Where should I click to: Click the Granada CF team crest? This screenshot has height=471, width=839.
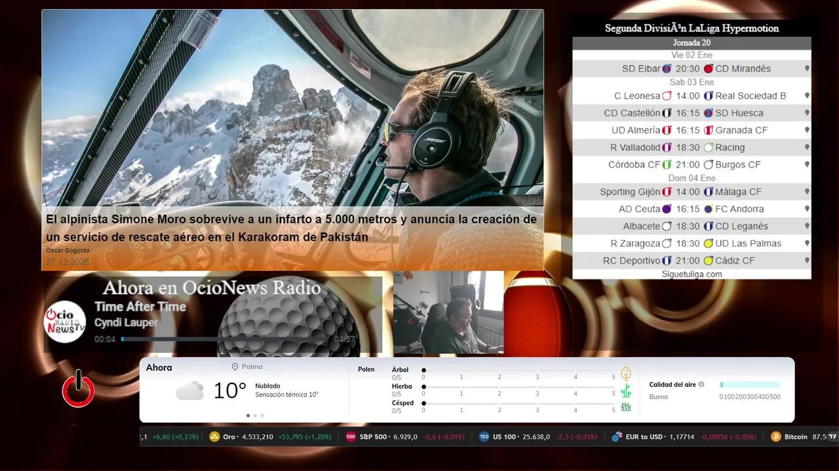click(x=708, y=130)
